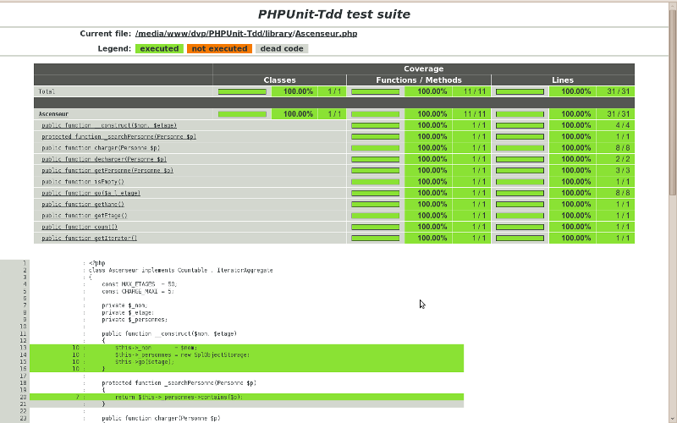Click the '8 / 8' lines cell for charger

[615, 148]
